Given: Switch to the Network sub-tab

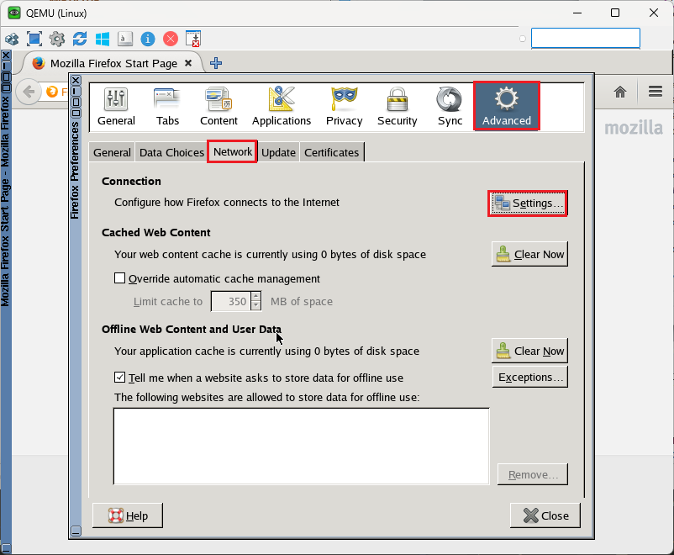Looking at the screenshot, I should click(233, 151).
